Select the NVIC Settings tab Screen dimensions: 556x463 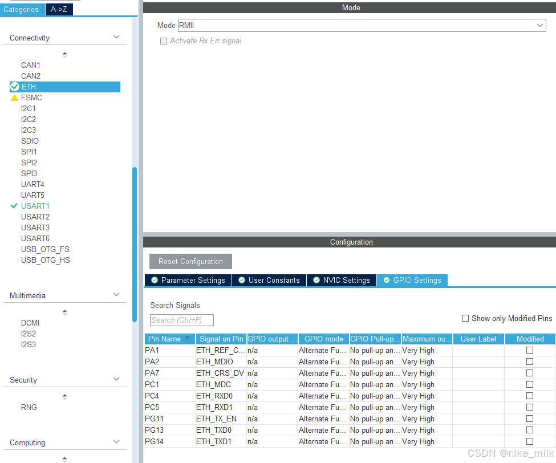342,280
